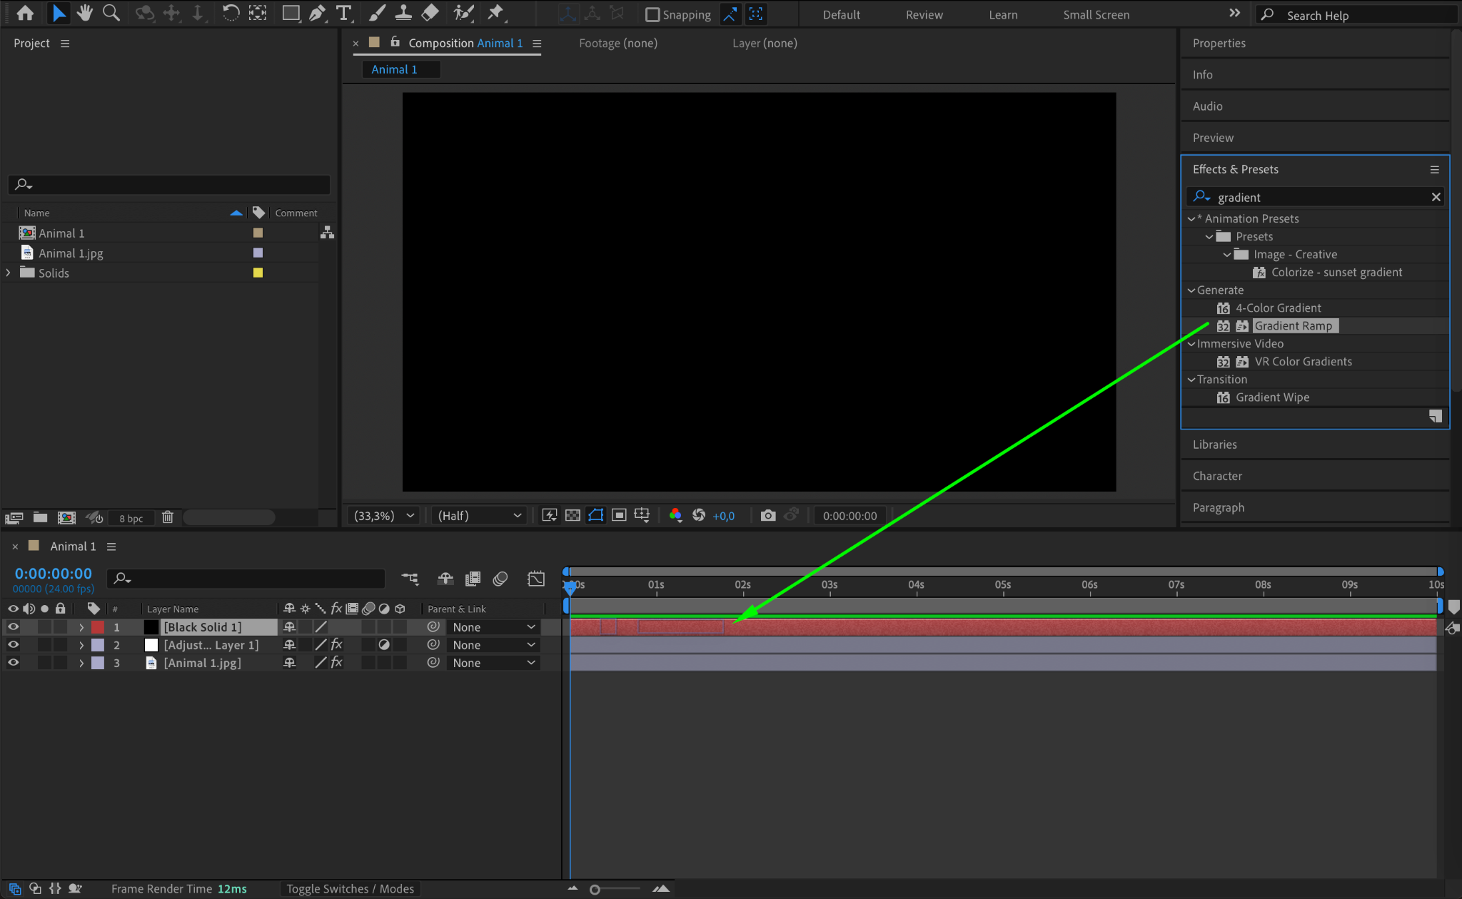Select the Pen tool

317,13
